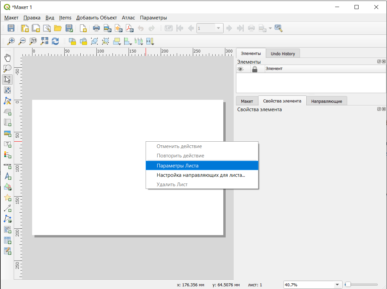387x289 pixels.
Task: Click the zoom slider in status bar
Action: [x=361, y=285]
